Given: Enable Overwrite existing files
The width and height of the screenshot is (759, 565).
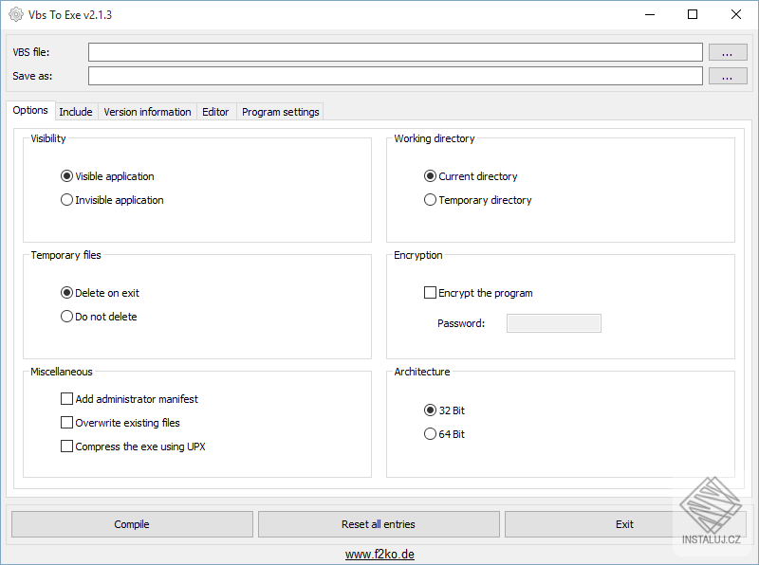Looking at the screenshot, I should coord(66,423).
